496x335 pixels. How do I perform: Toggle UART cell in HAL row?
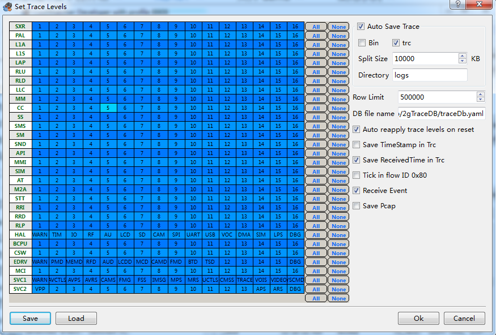click(193, 235)
